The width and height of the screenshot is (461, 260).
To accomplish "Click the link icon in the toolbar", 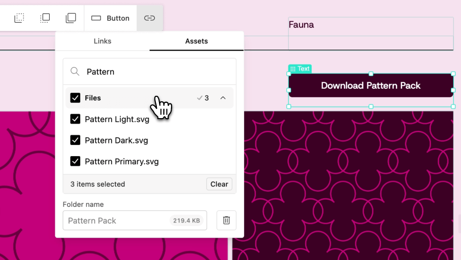I will point(149,18).
